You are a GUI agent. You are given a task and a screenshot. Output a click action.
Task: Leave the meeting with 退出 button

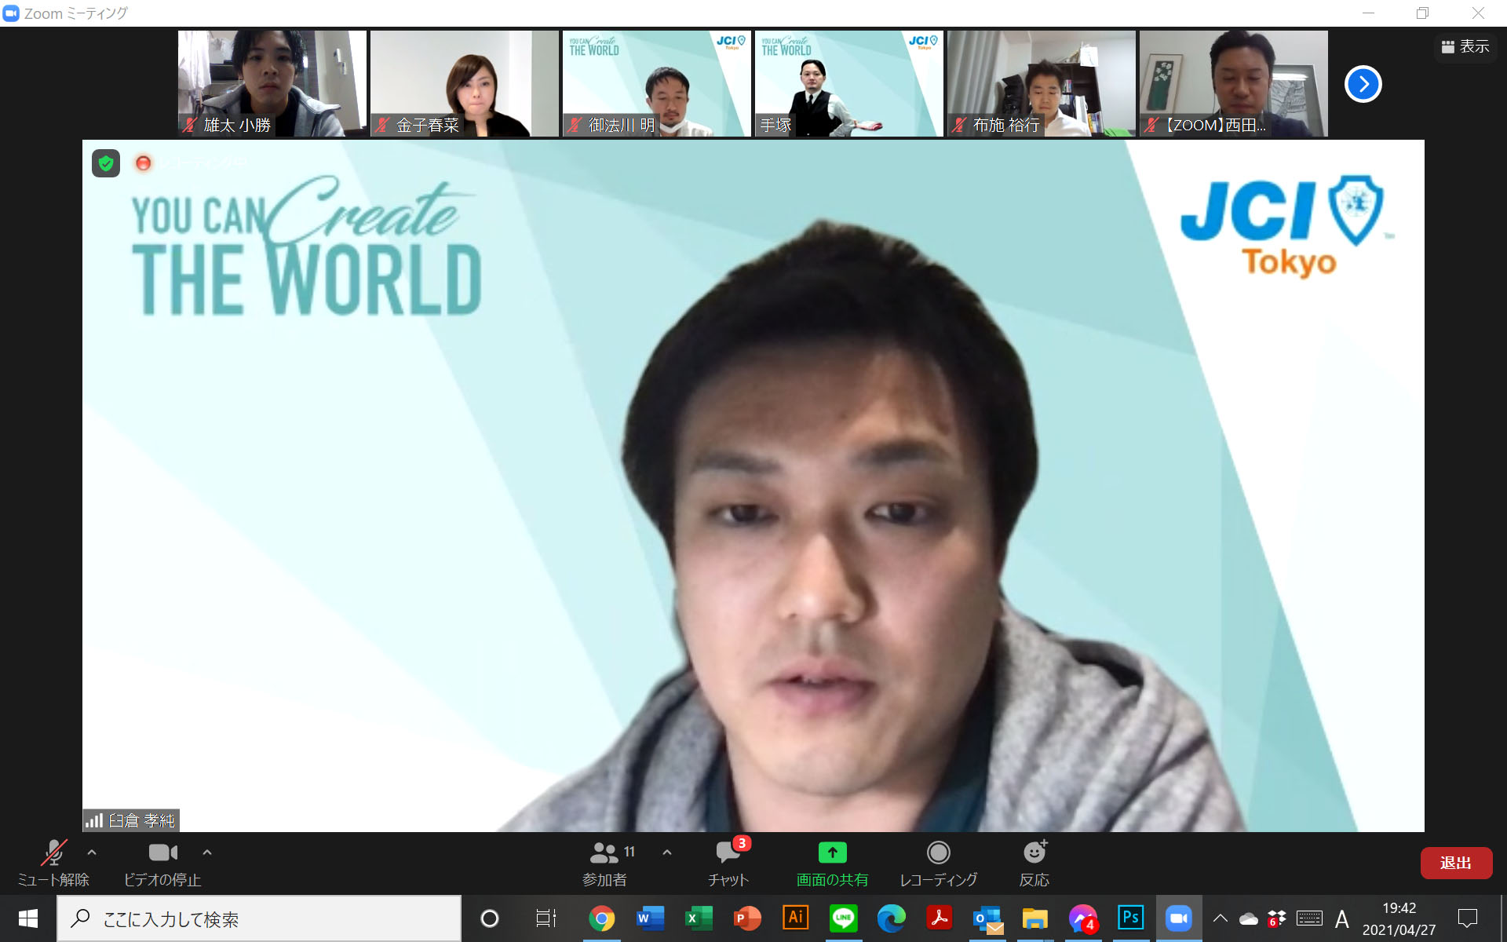(1456, 863)
